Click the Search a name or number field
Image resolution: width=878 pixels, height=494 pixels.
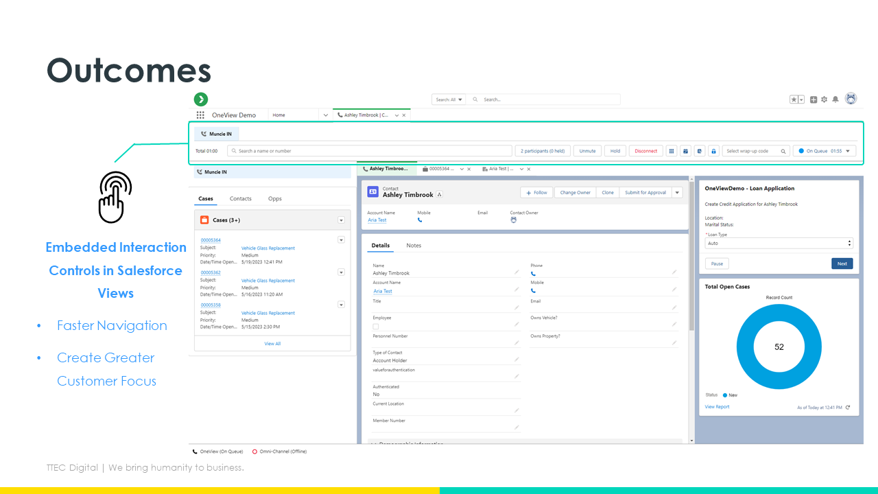(x=370, y=151)
